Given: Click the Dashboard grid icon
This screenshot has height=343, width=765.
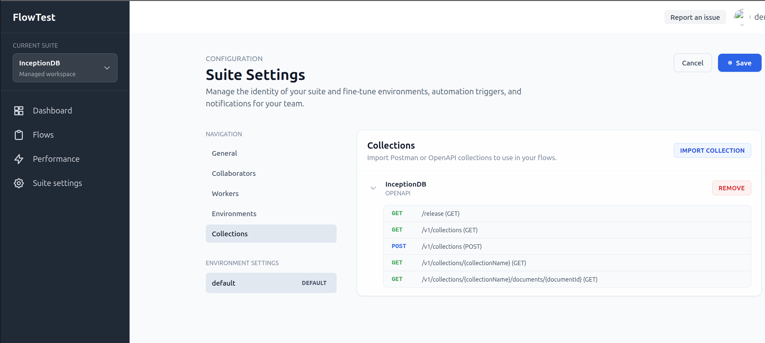Looking at the screenshot, I should click(19, 111).
